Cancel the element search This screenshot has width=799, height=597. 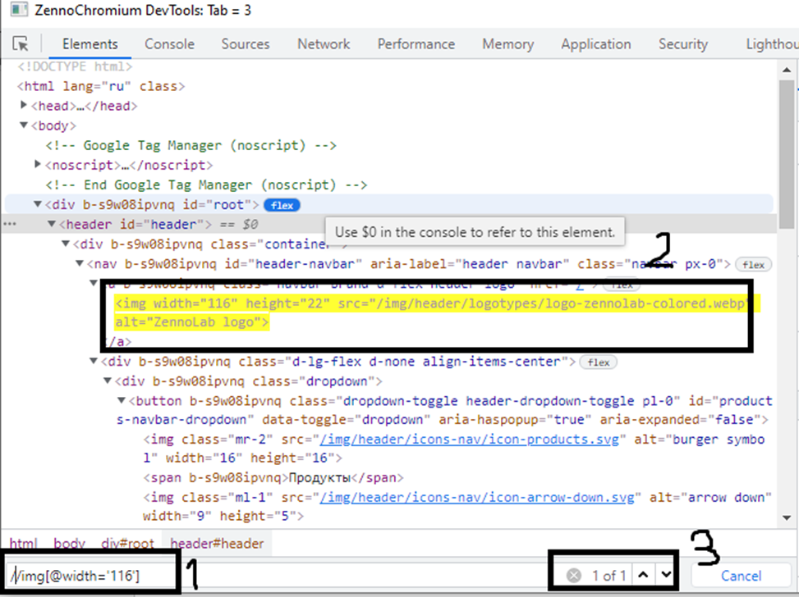[x=741, y=576]
